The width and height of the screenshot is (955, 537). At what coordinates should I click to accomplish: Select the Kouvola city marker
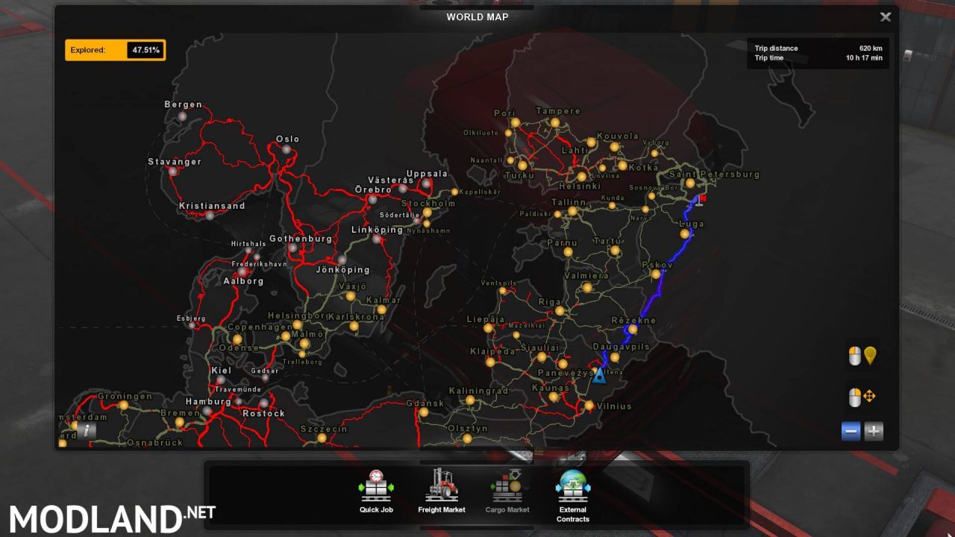click(615, 147)
